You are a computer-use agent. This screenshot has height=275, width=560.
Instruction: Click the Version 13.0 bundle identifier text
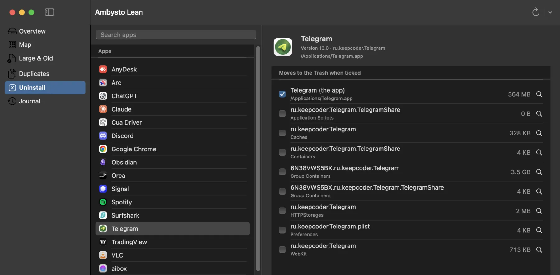click(343, 48)
